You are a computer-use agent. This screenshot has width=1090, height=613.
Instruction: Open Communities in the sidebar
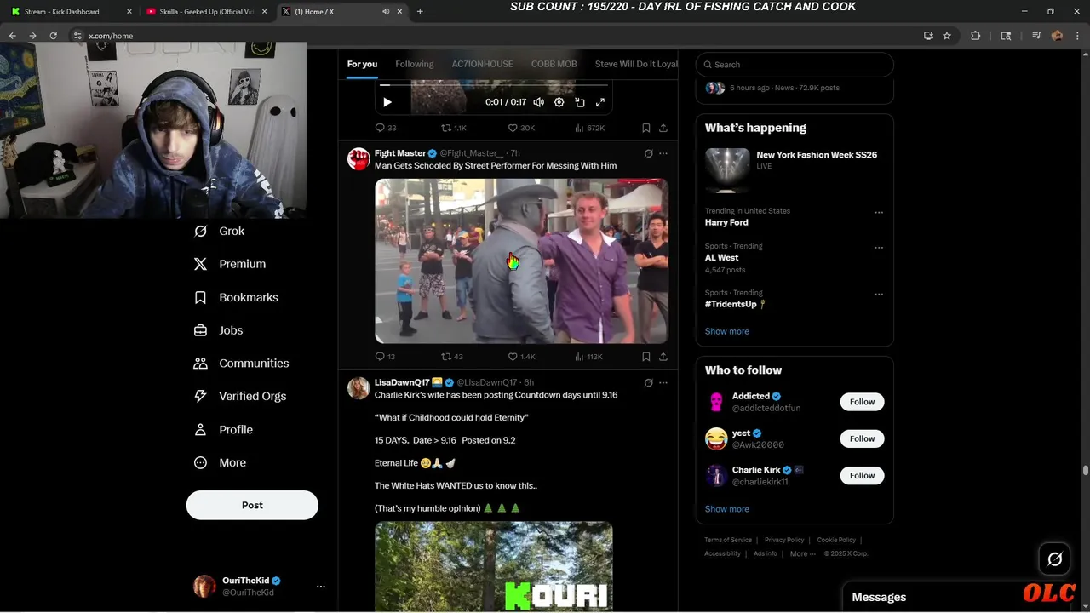pos(241,363)
